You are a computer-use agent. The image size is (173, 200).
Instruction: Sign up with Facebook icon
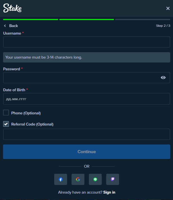pyautogui.click(x=61, y=179)
